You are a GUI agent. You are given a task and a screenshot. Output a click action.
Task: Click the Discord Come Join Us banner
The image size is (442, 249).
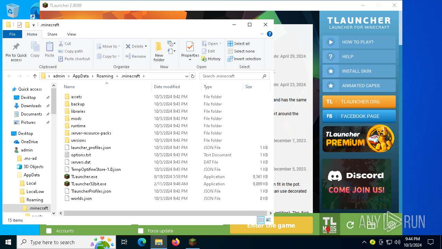pos(356,184)
